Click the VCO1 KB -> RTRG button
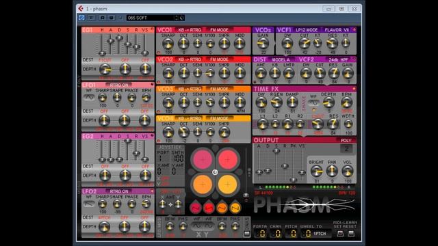The height and width of the screenshot is (246, 438). (190, 30)
